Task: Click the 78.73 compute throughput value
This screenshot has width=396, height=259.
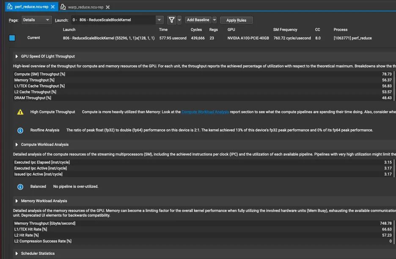Action: pos(387,74)
